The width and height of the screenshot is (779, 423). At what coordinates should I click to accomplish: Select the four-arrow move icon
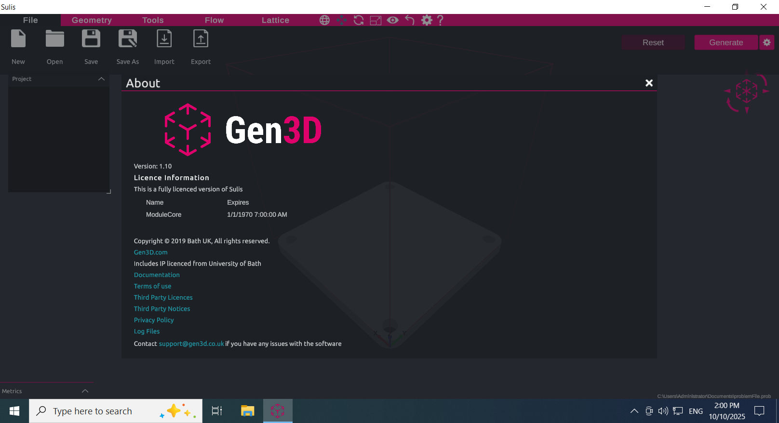coord(342,20)
